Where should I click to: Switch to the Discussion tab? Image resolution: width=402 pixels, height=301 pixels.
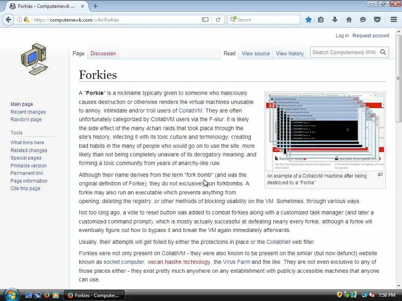103,53
